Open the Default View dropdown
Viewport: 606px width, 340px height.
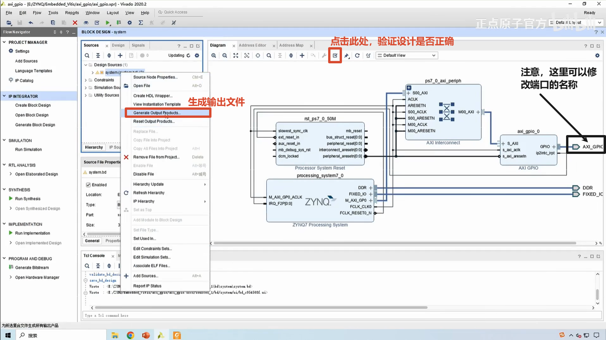coord(406,56)
